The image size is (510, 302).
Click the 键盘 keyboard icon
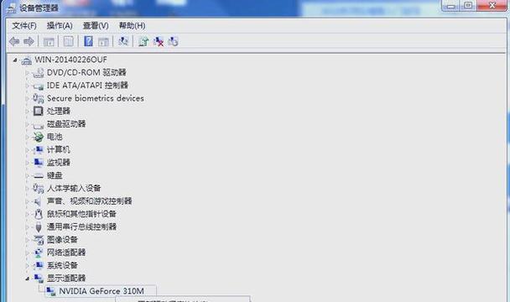pos(39,175)
